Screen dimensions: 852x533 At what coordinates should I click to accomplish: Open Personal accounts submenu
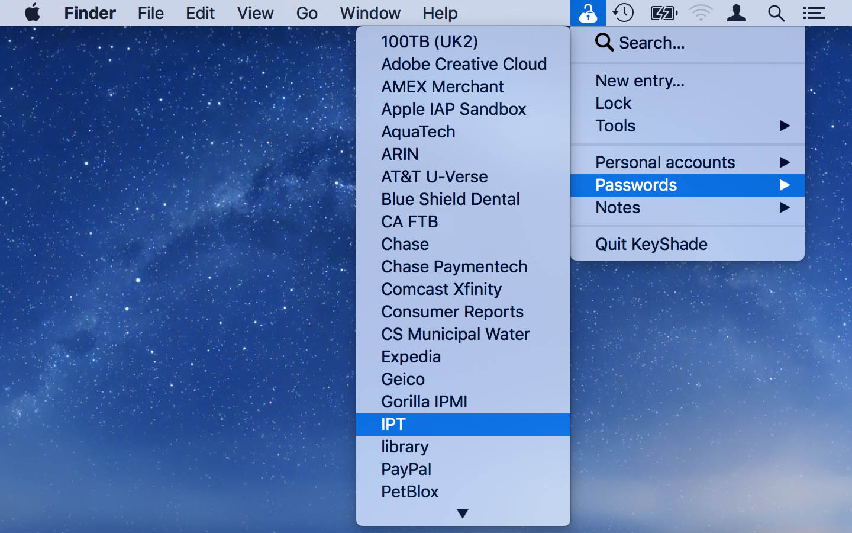tap(688, 162)
